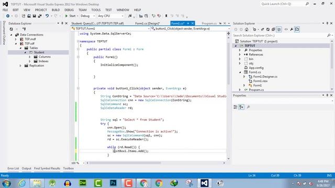335x188 pixels.
Task: Click the Solution Explorer Properties wrench icon
Action: point(292,29)
